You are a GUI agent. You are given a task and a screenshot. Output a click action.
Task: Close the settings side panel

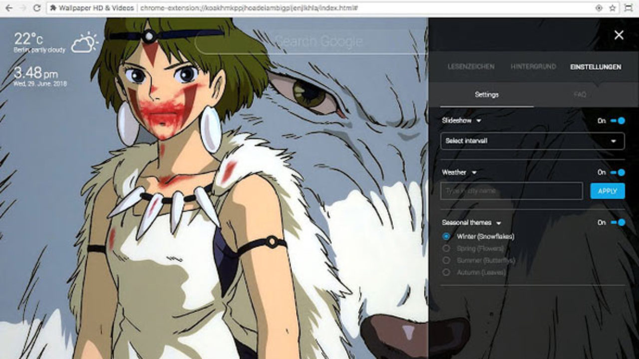619,35
